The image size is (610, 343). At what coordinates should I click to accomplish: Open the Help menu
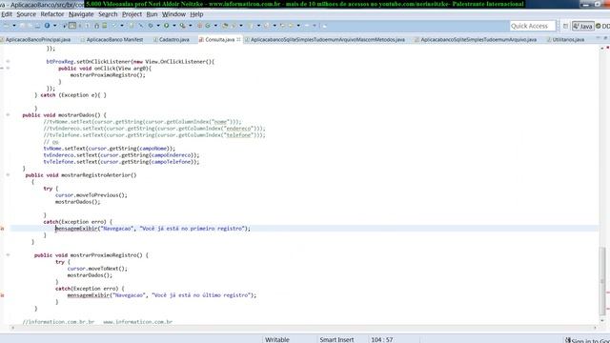196,14
